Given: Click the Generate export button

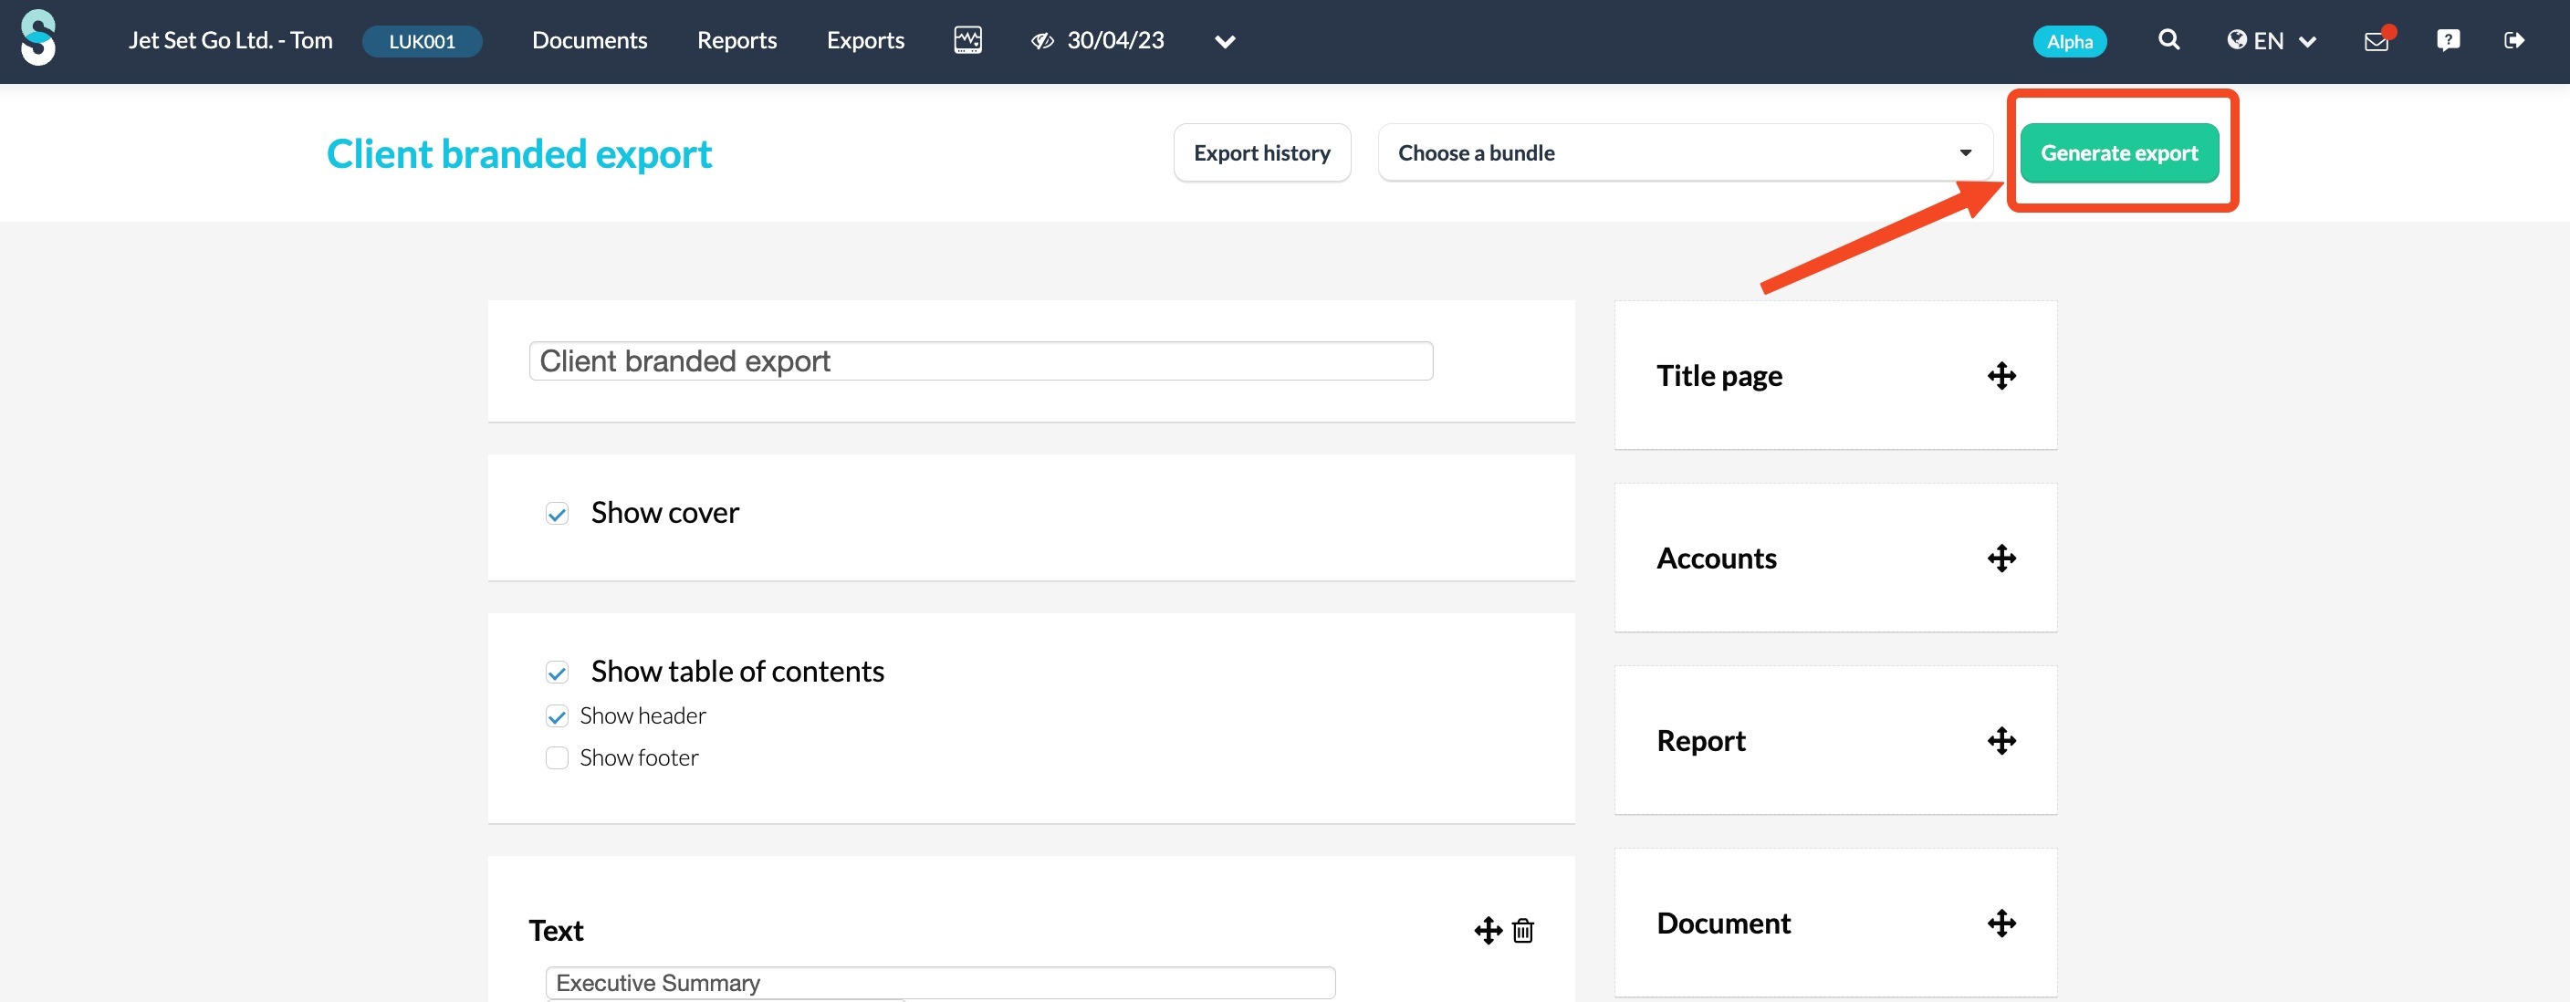Looking at the screenshot, I should coord(2118,152).
